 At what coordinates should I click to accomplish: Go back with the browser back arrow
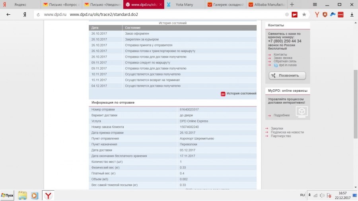(8, 14)
